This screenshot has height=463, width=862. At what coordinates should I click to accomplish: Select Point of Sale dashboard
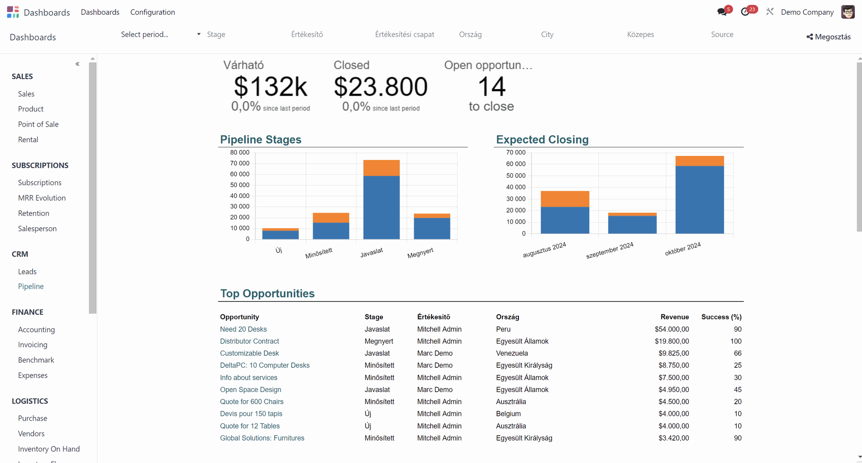point(38,124)
